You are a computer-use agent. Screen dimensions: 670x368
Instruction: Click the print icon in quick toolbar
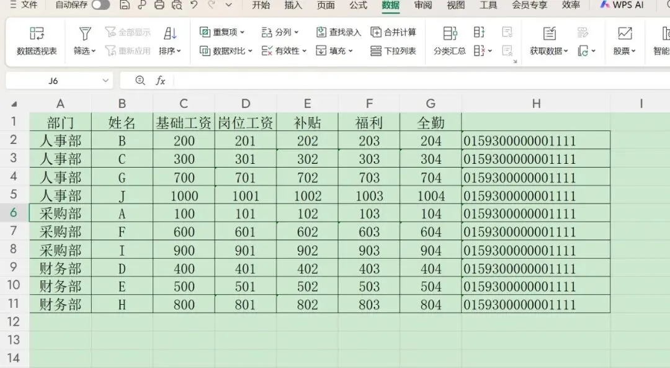[x=159, y=5]
